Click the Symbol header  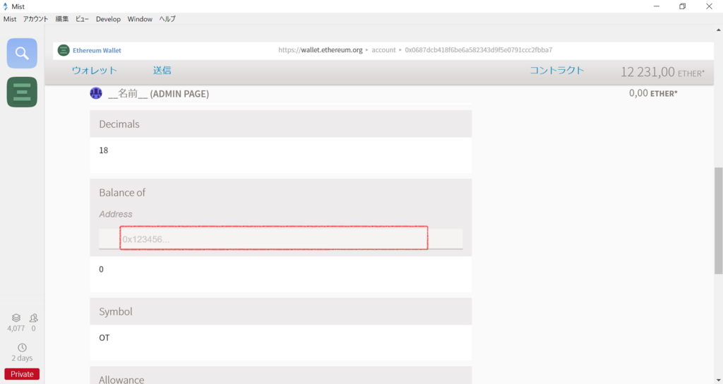tap(281, 311)
